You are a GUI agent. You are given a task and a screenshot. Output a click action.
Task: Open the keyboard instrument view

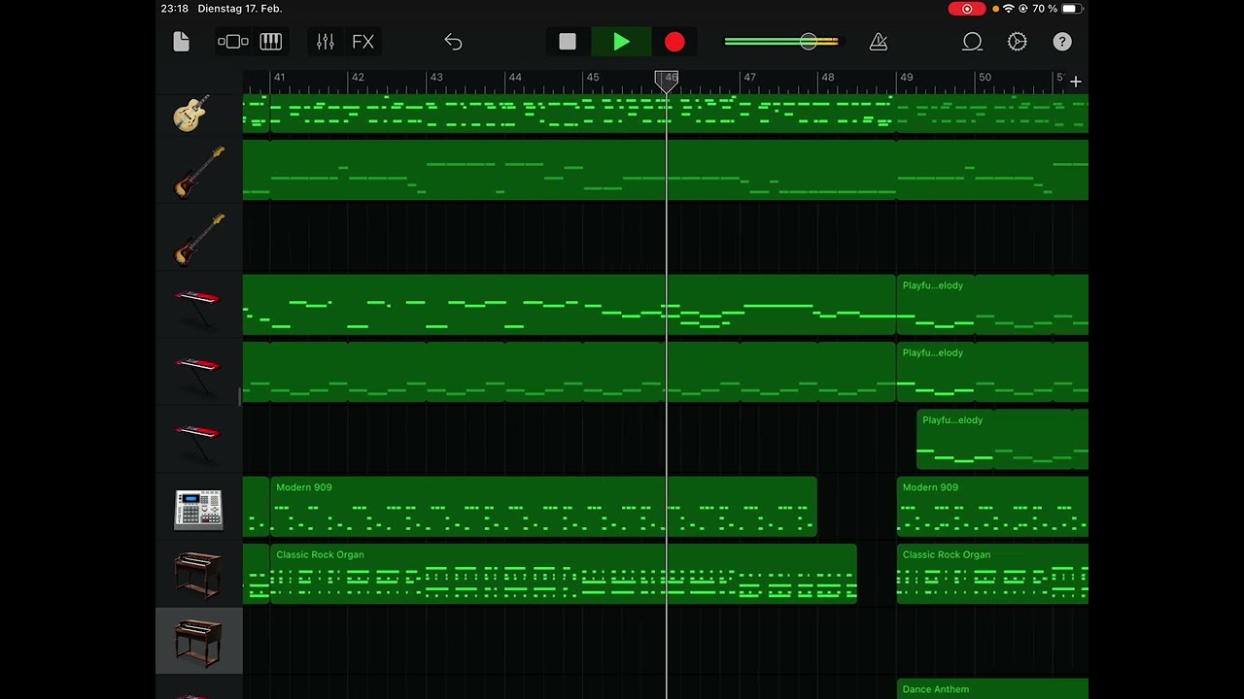(x=270, y=42)
